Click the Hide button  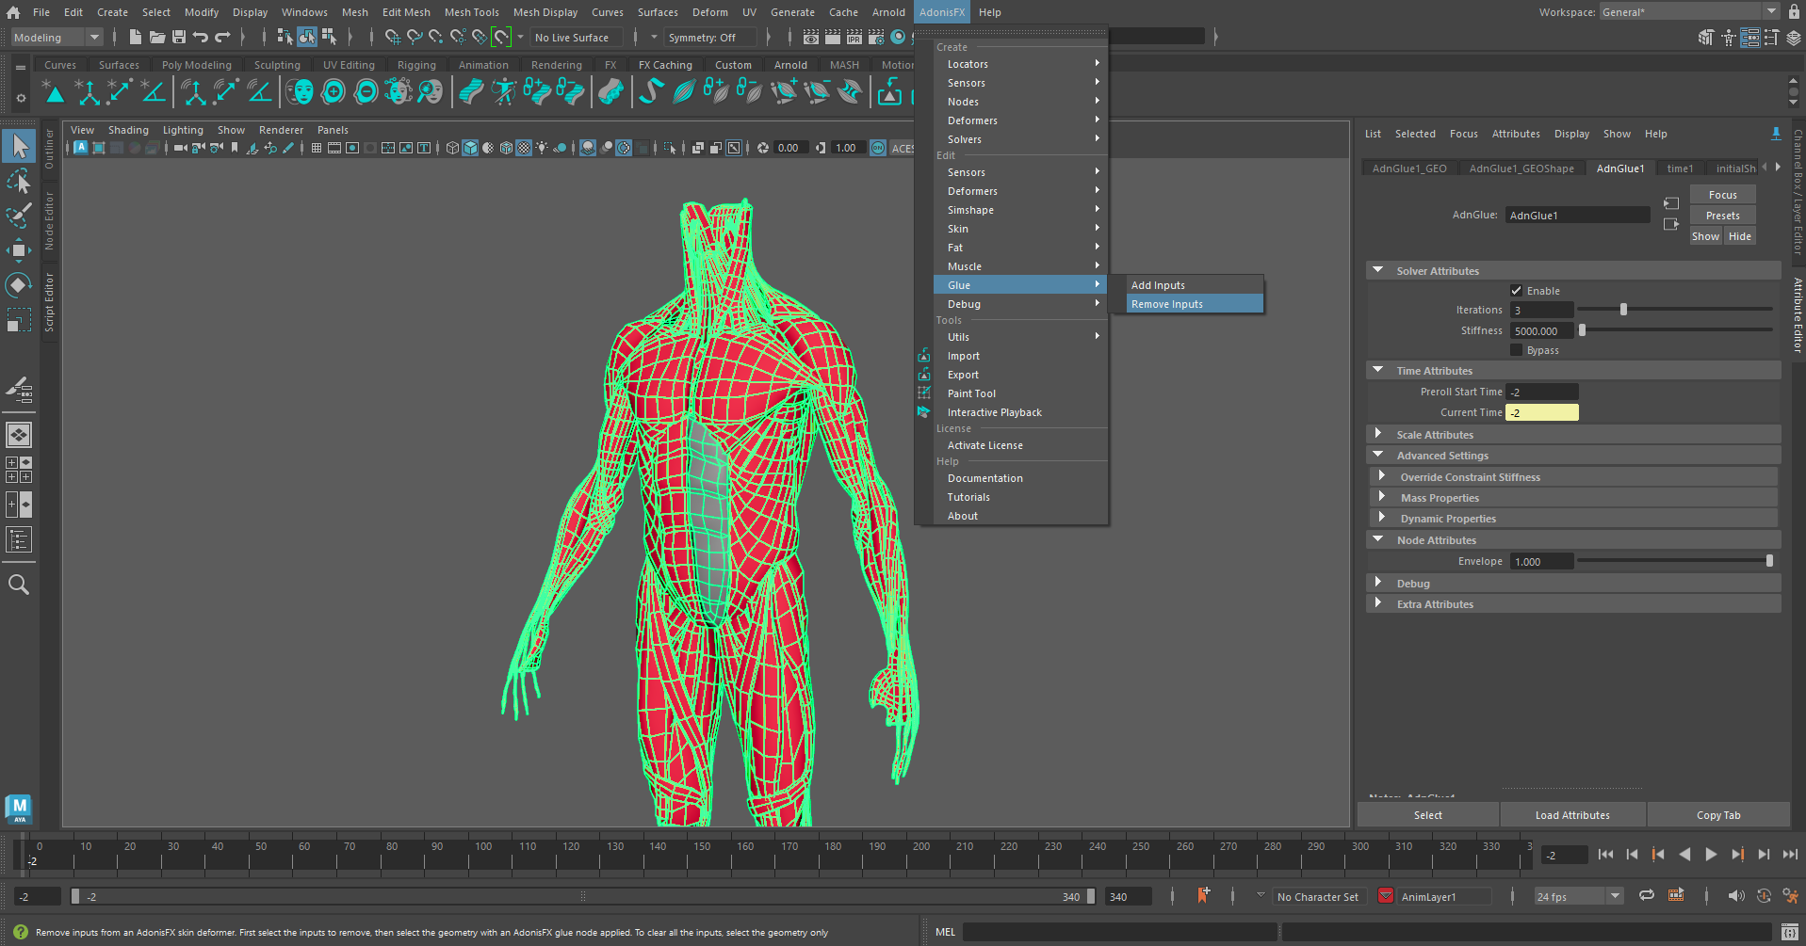[x=1739, y=236]
